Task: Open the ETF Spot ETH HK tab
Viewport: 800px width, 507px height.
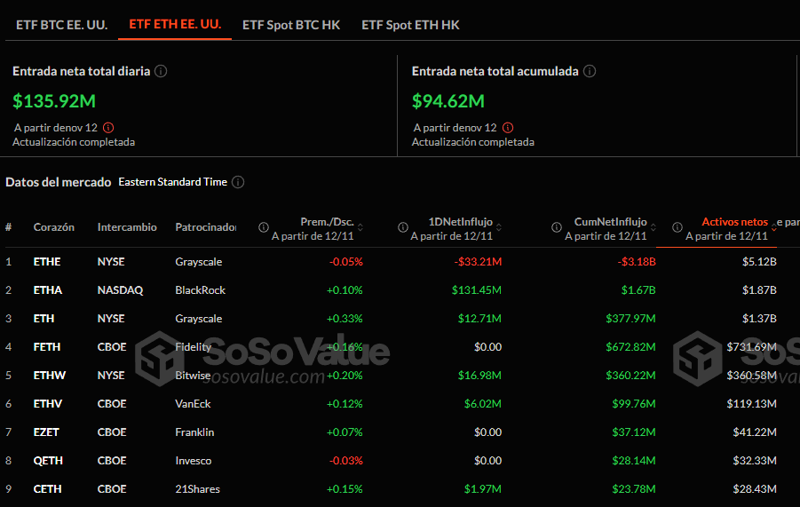Action: pos(410,25)
